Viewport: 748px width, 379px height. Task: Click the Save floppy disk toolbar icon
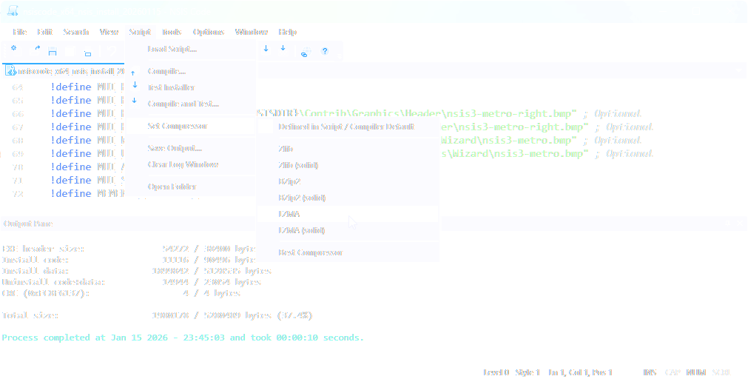(x=53, y=52)
